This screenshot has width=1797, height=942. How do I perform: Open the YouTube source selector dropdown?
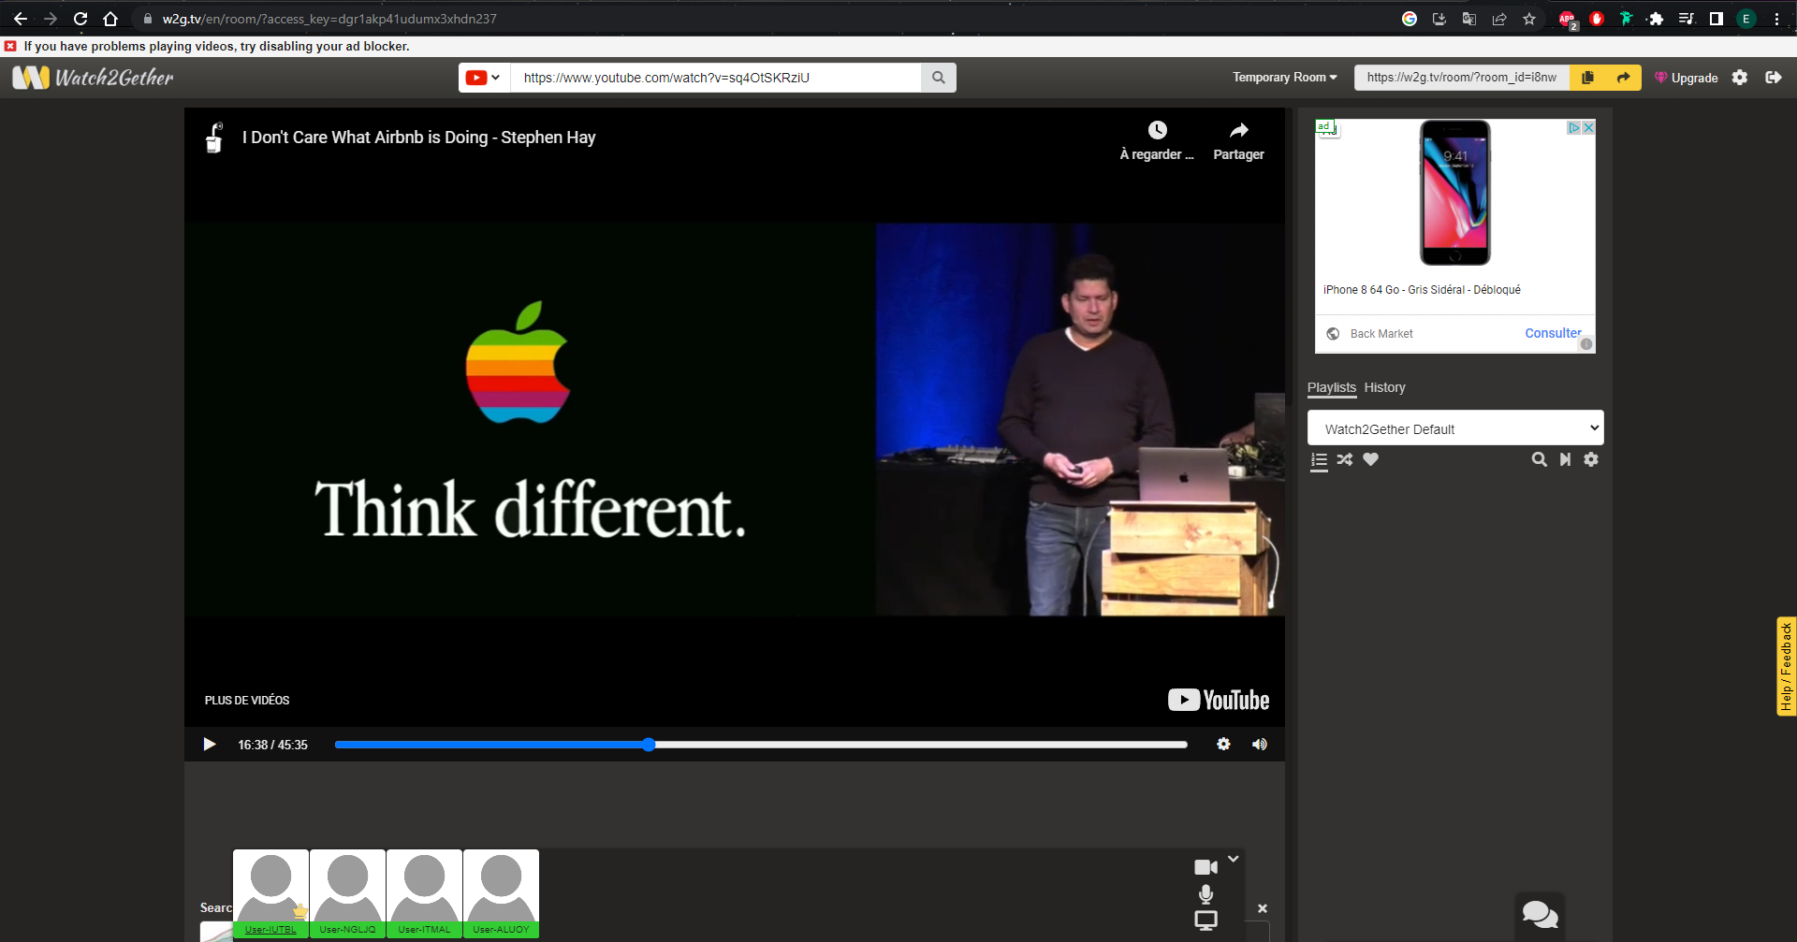coord(484,78)
